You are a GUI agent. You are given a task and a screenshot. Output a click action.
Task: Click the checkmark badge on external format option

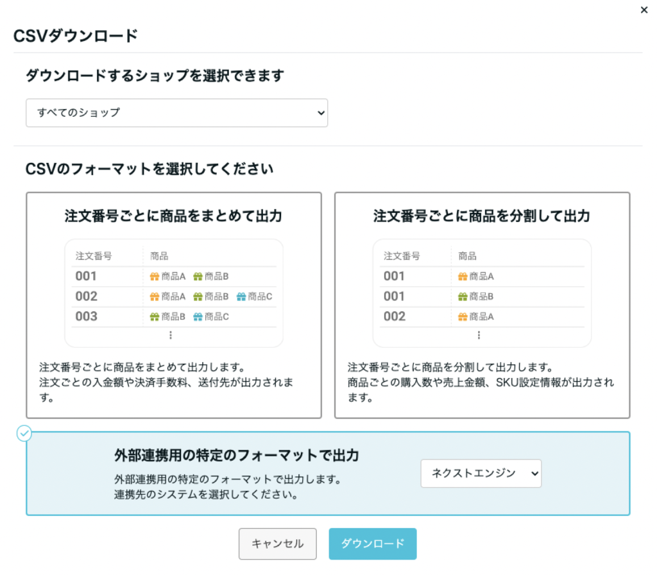pyautogui.click(x=24, y=434)
